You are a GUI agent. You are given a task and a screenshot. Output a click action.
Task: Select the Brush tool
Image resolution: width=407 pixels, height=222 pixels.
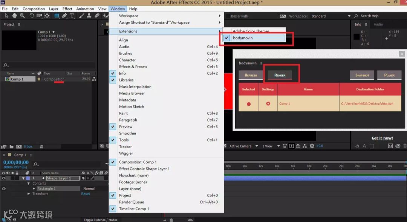(x=81, y=16)
